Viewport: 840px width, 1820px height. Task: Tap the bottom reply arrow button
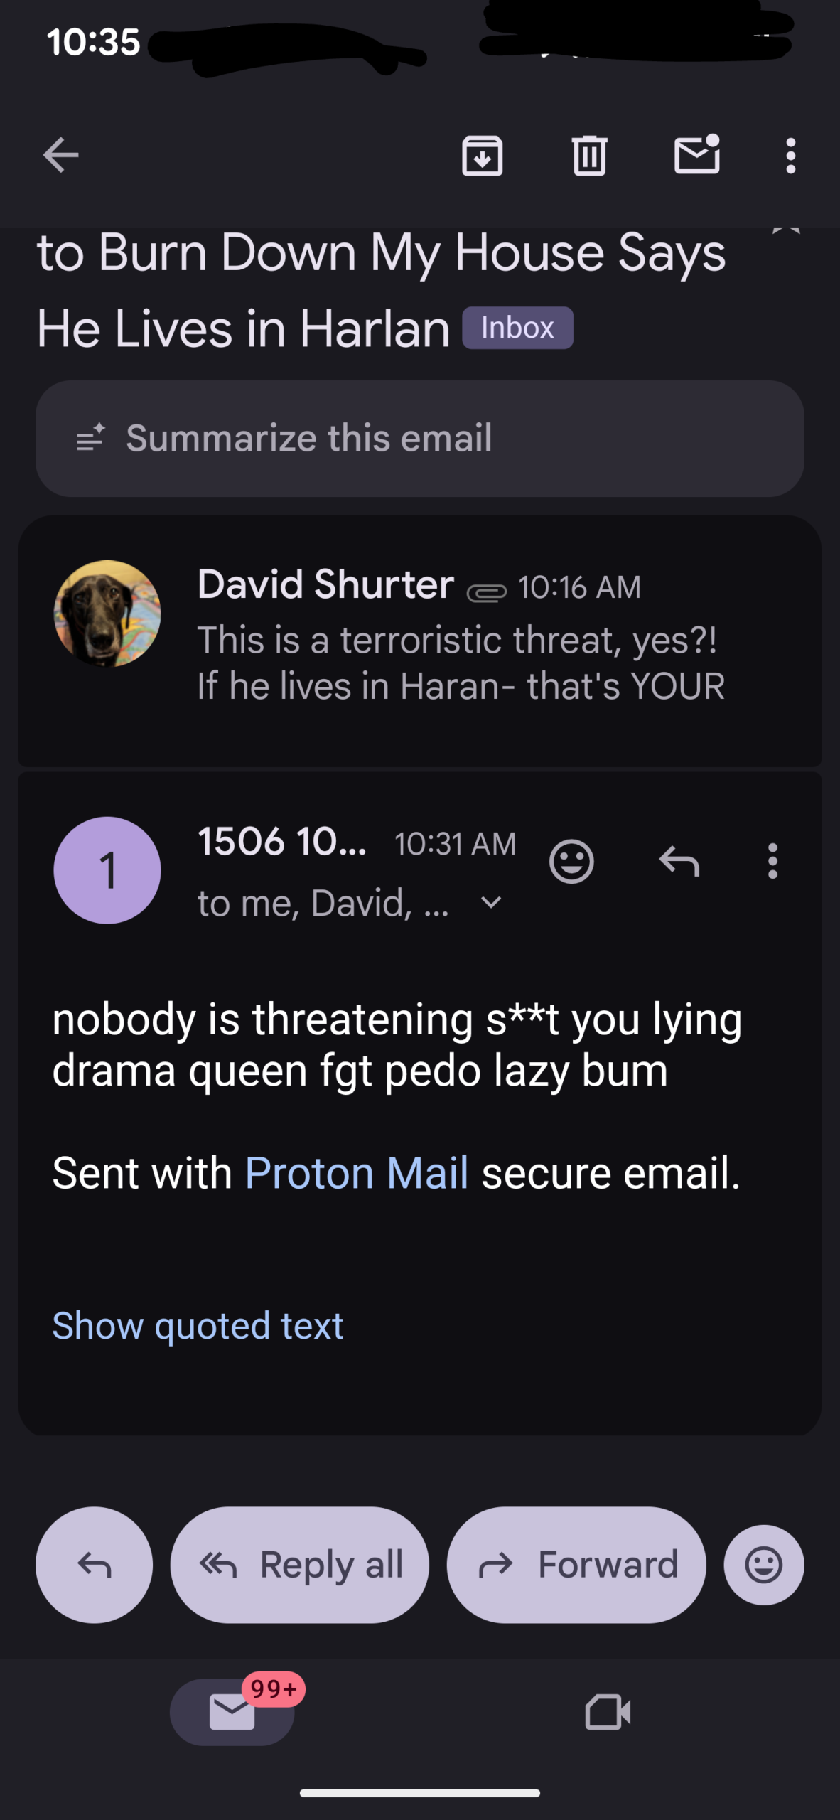pos(94,1565)
